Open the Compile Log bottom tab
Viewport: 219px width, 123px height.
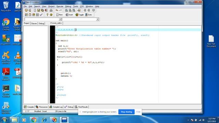pyautogui.click(x=56, y=107)
